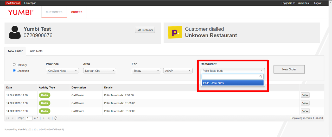
Task: Open the Area dropdown showing Durban Cbd
Action: (100, 71)
